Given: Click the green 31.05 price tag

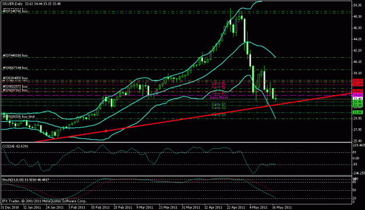Looking at the screenshot, I should click(x=357, y=113).
